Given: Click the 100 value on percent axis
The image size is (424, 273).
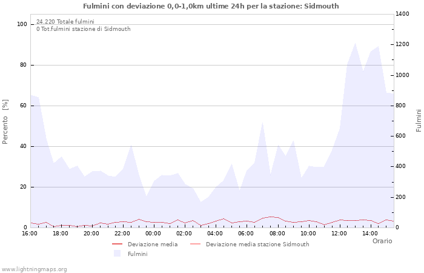Looking at the screenshot, I should point(22,24).
